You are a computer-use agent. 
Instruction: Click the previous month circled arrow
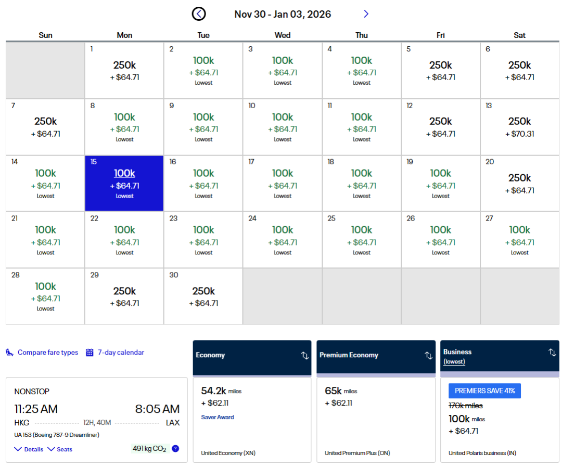(199, 14)
